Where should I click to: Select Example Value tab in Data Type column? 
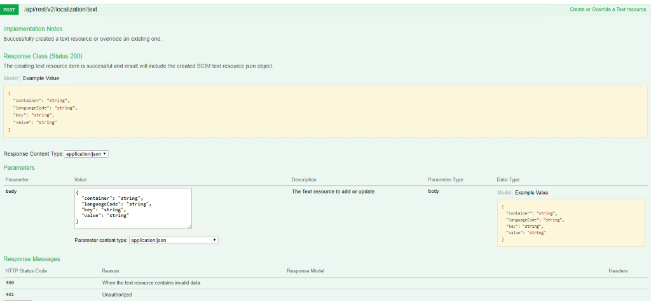coord(531,192)
